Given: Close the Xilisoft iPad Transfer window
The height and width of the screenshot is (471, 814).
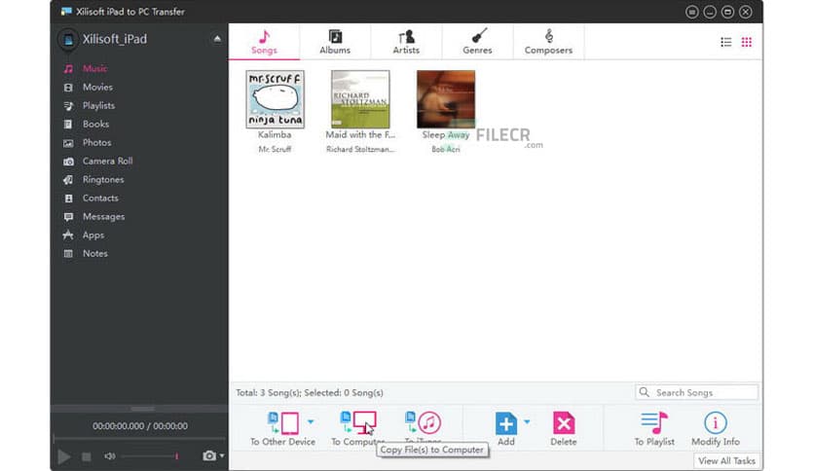Looking at the screenshot, I should pyautogui.click(x=746, y=12).
